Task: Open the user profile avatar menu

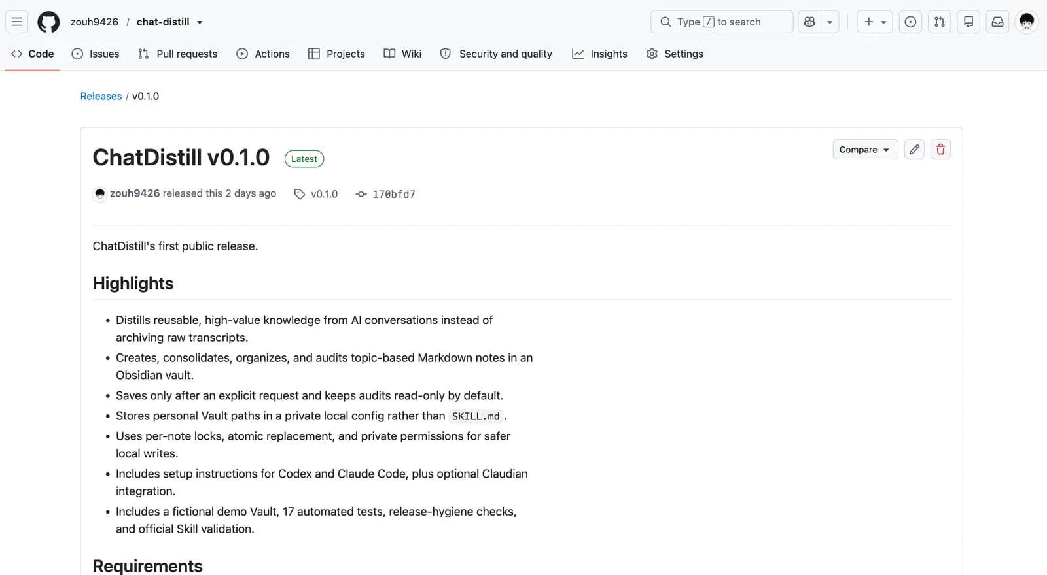Action: 1027,22
